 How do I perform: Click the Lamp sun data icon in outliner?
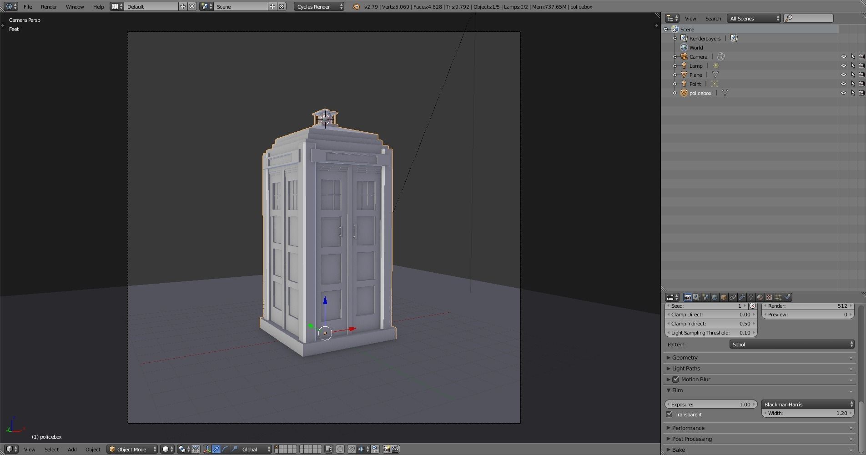click(x=716, y=66)
